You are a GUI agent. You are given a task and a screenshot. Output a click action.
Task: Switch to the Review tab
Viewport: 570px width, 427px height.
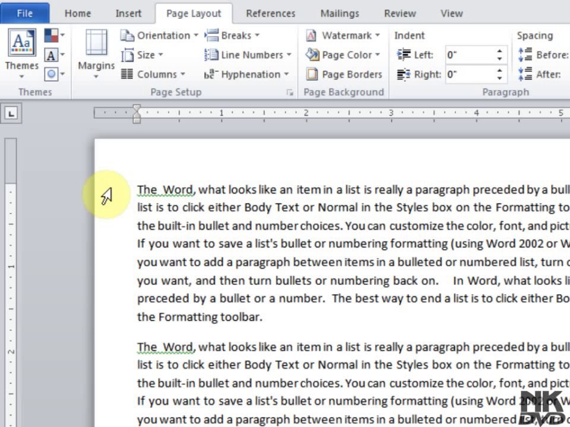400,14
